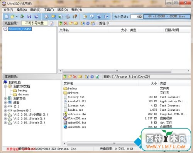Image resolution: width=193 pixels, height=153 pixels.
Task: Click the New image toolbar icon
Action: coord(7,17)
